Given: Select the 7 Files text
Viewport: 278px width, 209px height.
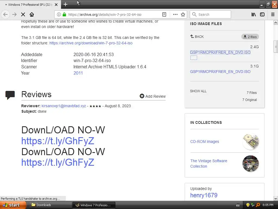Looking at the screenshot, I should (252, 93).
